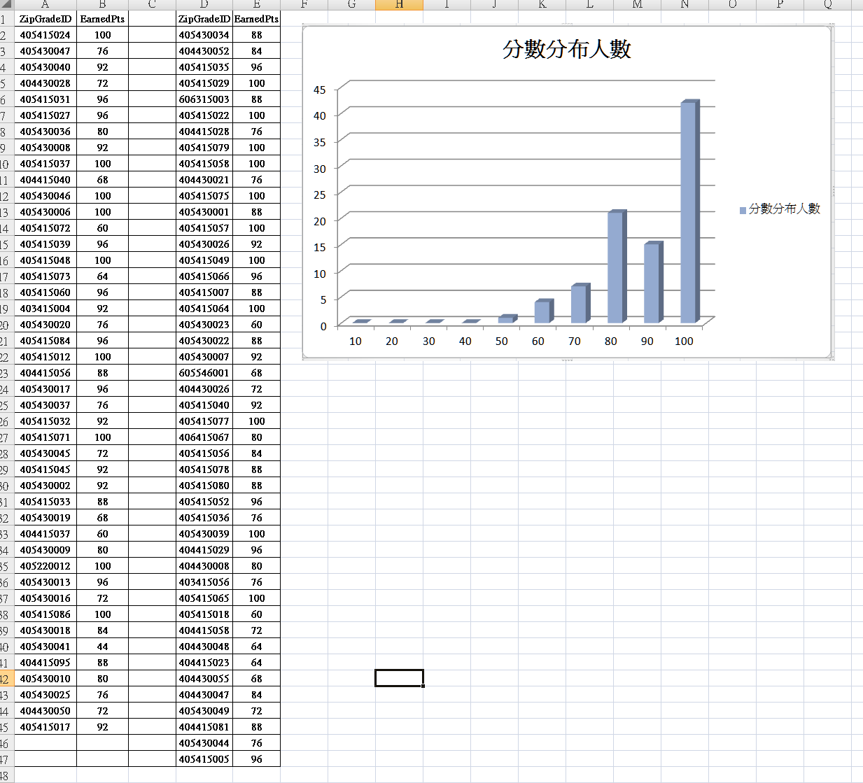Click the vertical axis value 45

click(x=320, y=90)
